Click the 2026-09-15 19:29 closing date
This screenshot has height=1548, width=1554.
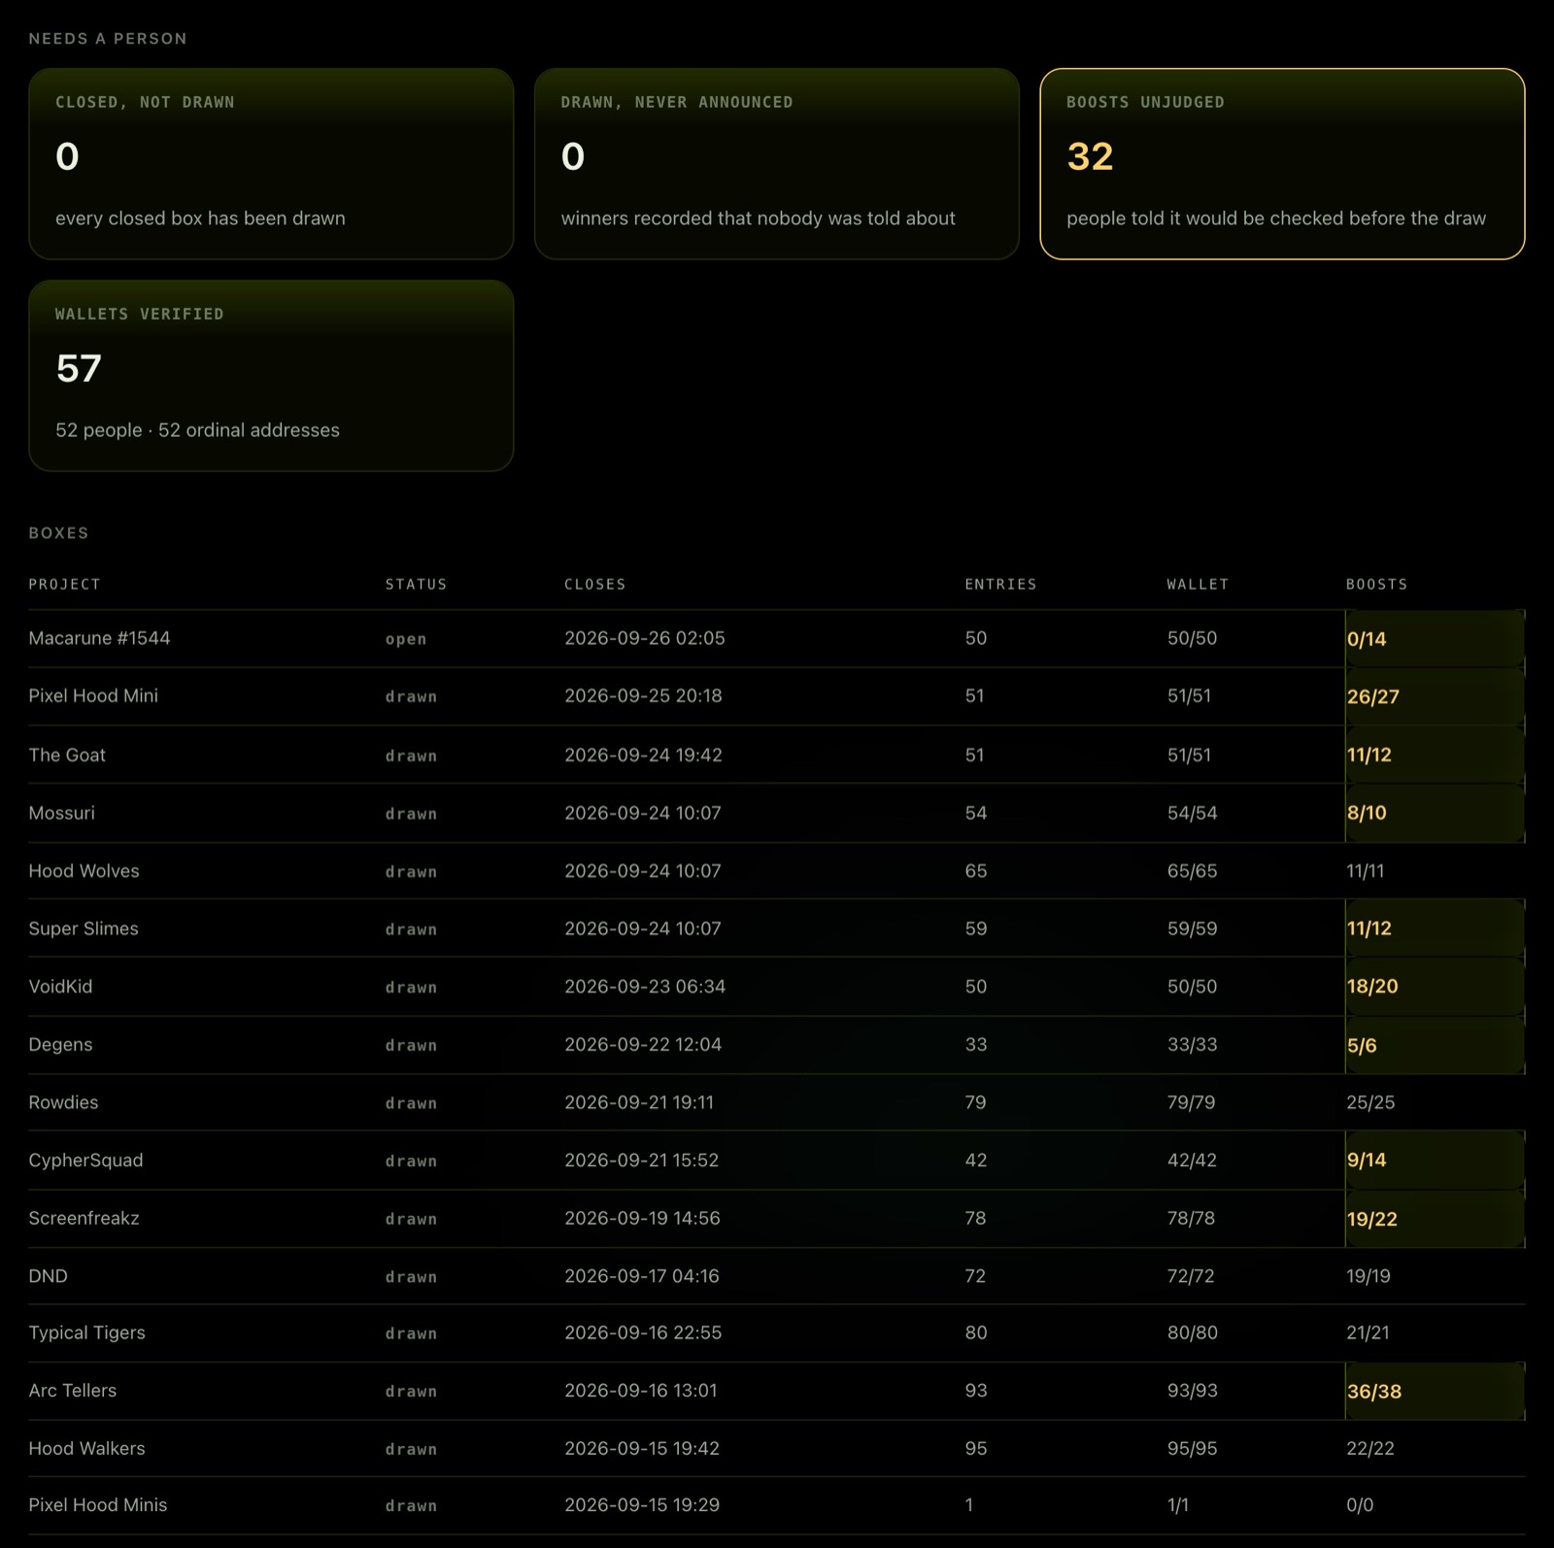coord(642,1505)
